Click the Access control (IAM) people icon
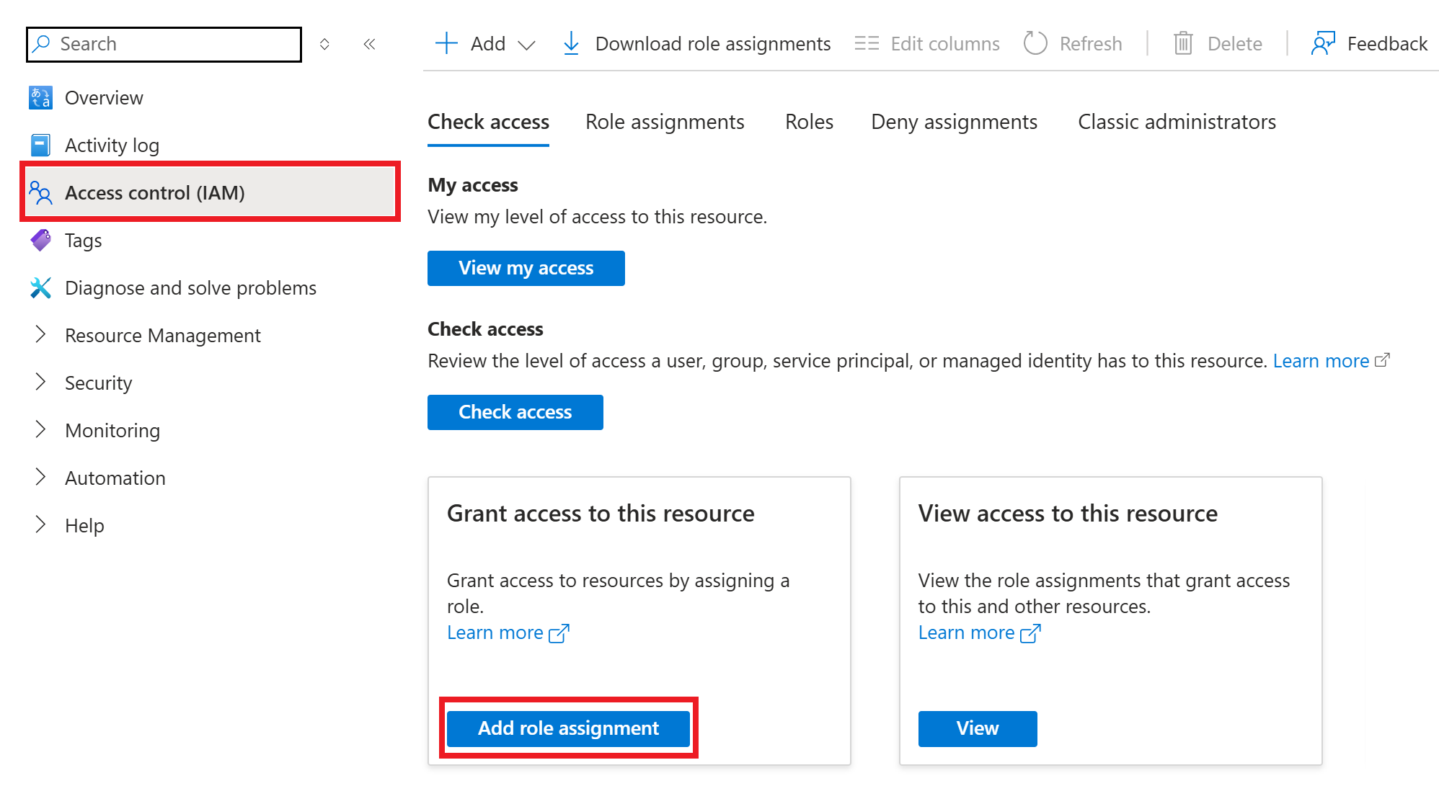The width and height of the screenshot is (1439, 791). [x=40, y=192]
